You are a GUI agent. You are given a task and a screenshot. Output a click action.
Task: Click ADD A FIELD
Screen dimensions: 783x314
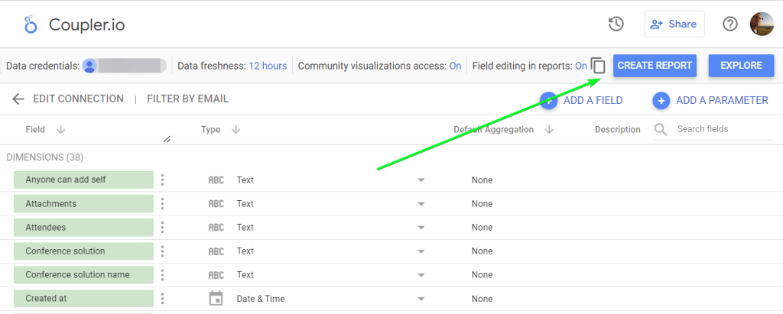pos(581,100)
